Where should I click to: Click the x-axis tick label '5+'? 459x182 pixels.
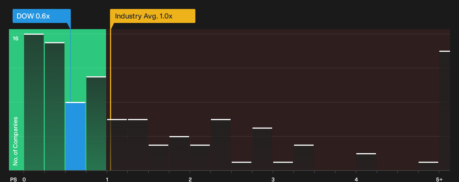pyautogui.click(x=439, y=179)
